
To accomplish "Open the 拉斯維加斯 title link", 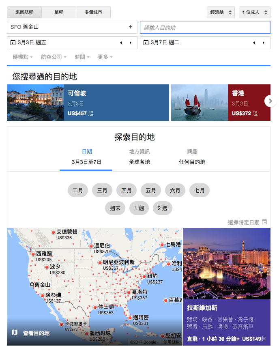I will [x=202, y=307].
